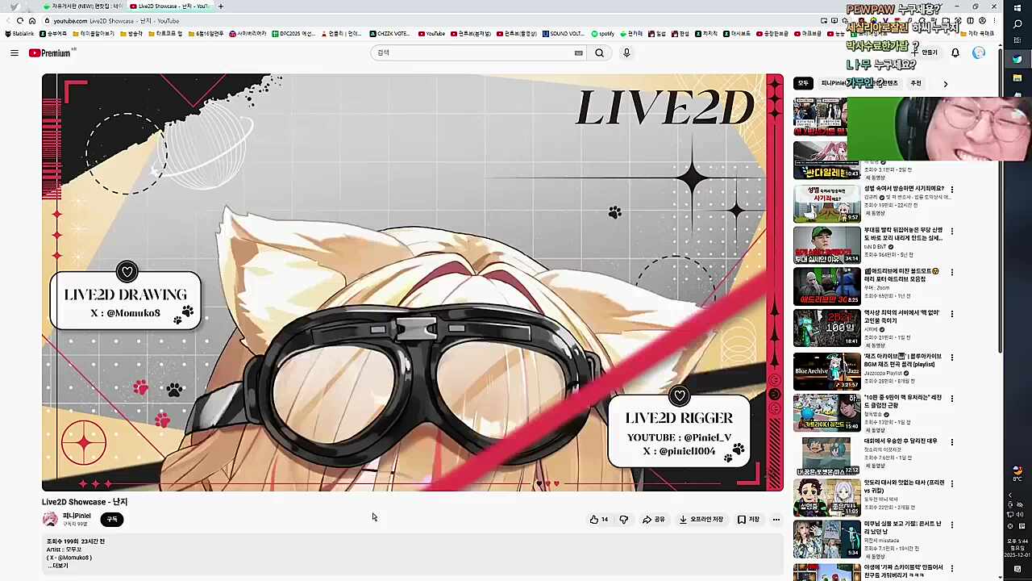1032x581 pixels.
Task: Save the video with the 저장 button
Action: coord(748,520)
